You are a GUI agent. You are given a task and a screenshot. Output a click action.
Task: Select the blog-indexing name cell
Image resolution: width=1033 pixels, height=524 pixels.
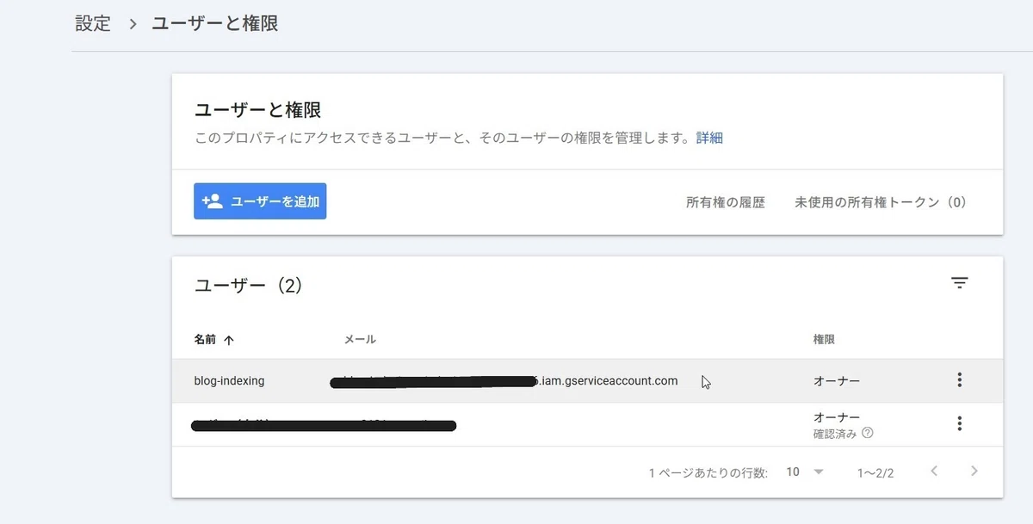tap(229, 380)
